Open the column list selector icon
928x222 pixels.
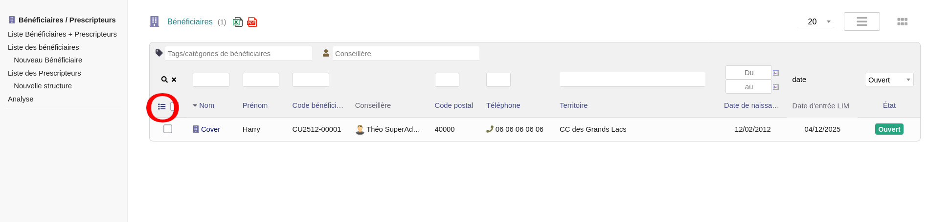click(x=162, y=106)
